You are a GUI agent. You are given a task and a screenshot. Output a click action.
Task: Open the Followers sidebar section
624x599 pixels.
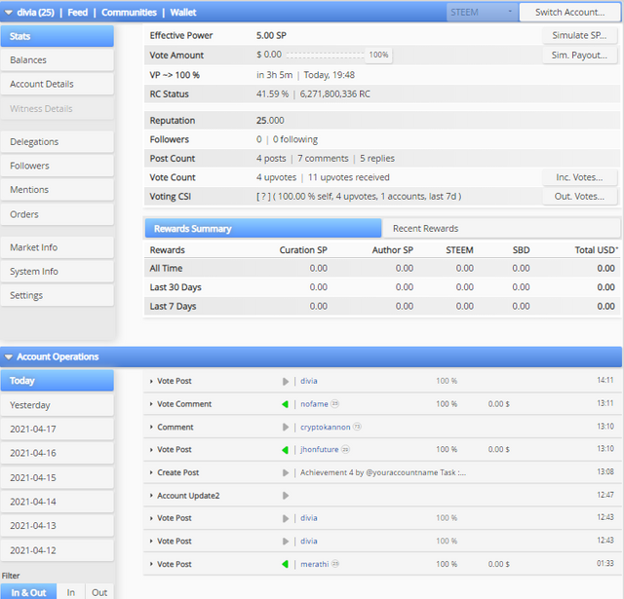(58, 166)
